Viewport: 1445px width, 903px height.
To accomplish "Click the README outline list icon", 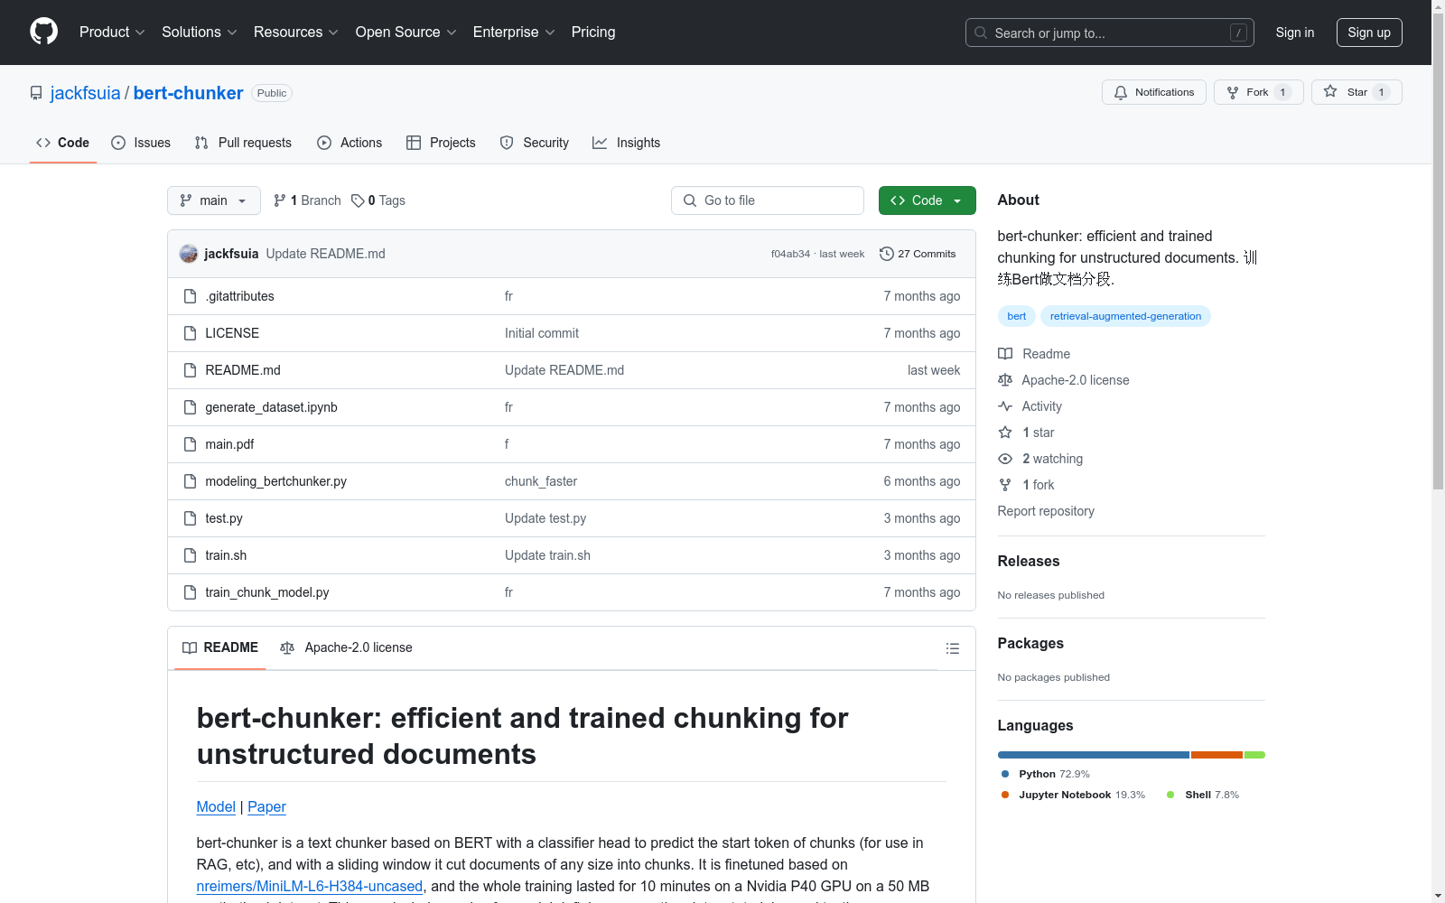I will click(x=952, y=648).
